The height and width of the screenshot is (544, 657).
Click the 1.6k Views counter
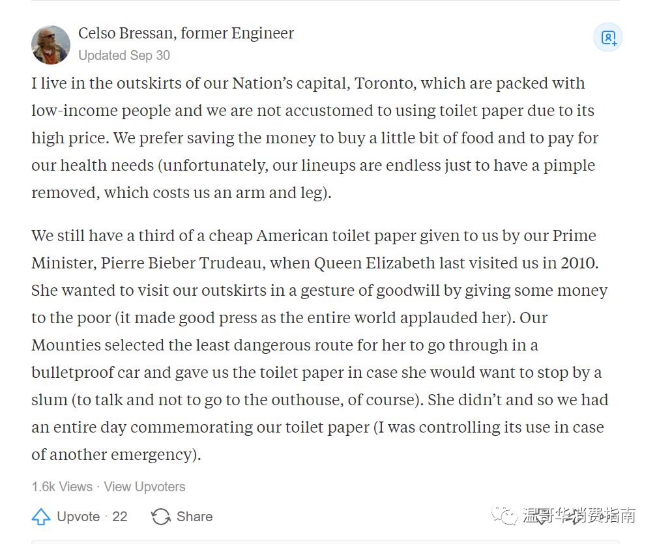coord(62,487)
